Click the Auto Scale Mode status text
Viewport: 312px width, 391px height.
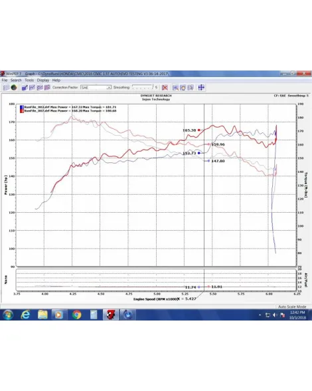pyautogui.click(x=292, y=307)
